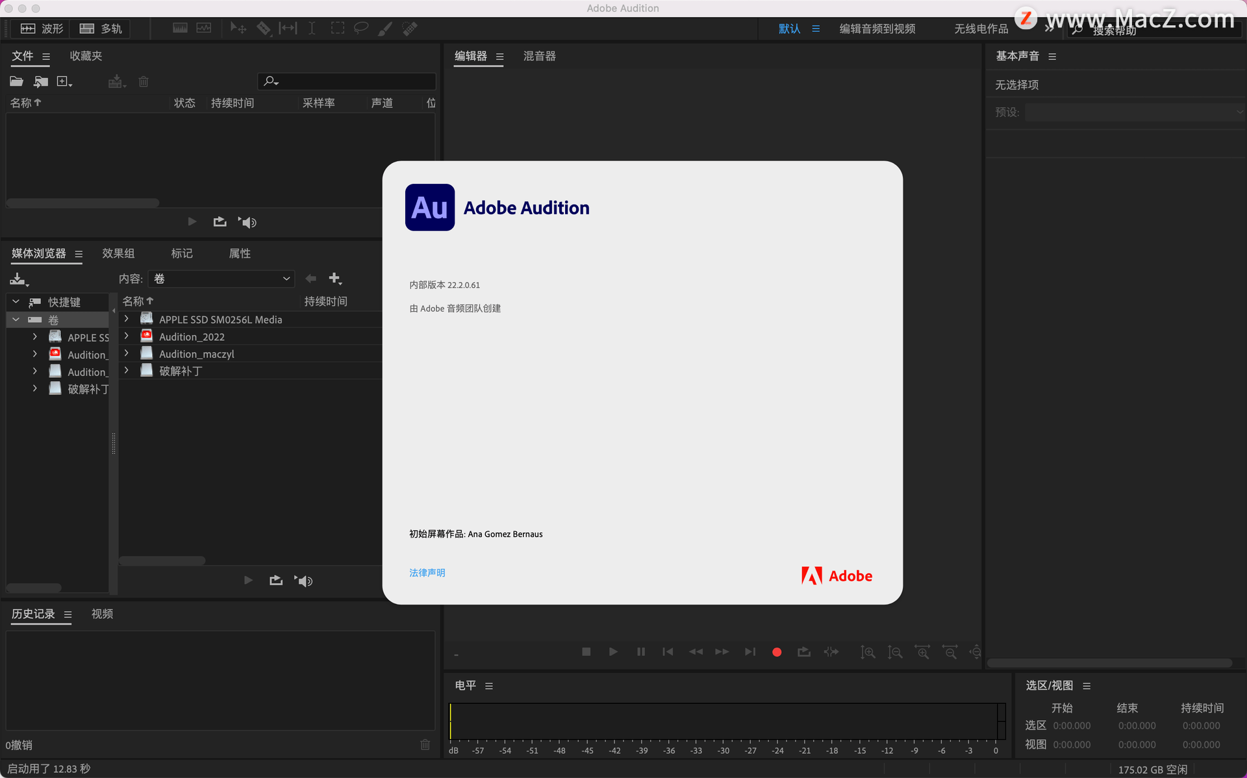Open the 内容 dropdown showing 卷
This screenshot has height=778, width=1247.
[221, 279]
